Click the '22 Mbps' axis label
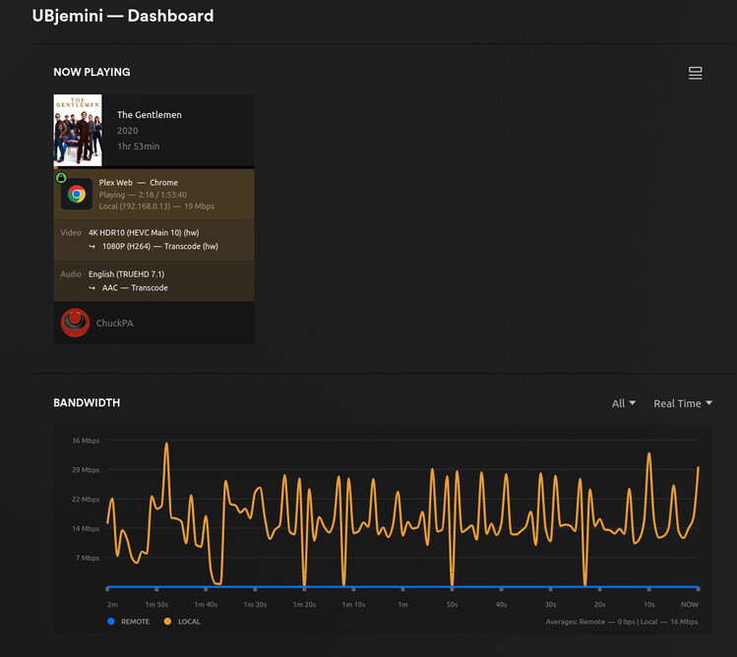Image resolution: width=737 pixels, height=657 pixels. (x=86, y=499)
